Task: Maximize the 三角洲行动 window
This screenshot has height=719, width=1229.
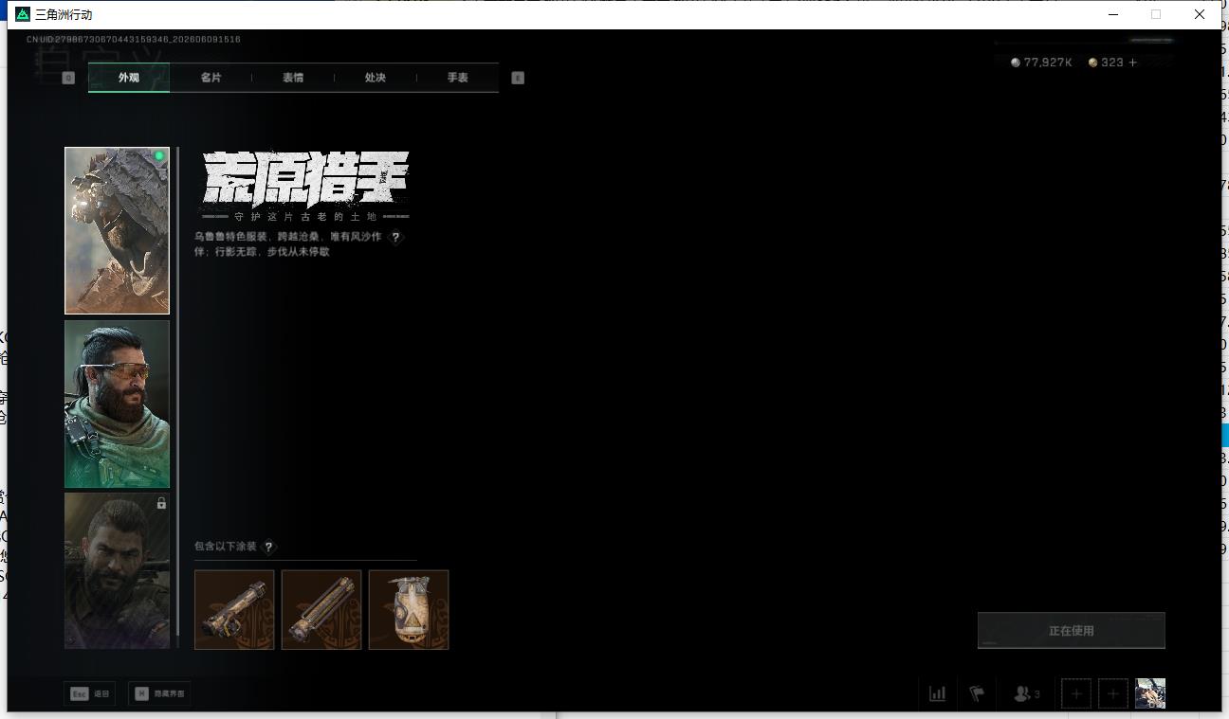Action: pyautogui.click(x=1156, y=14)
